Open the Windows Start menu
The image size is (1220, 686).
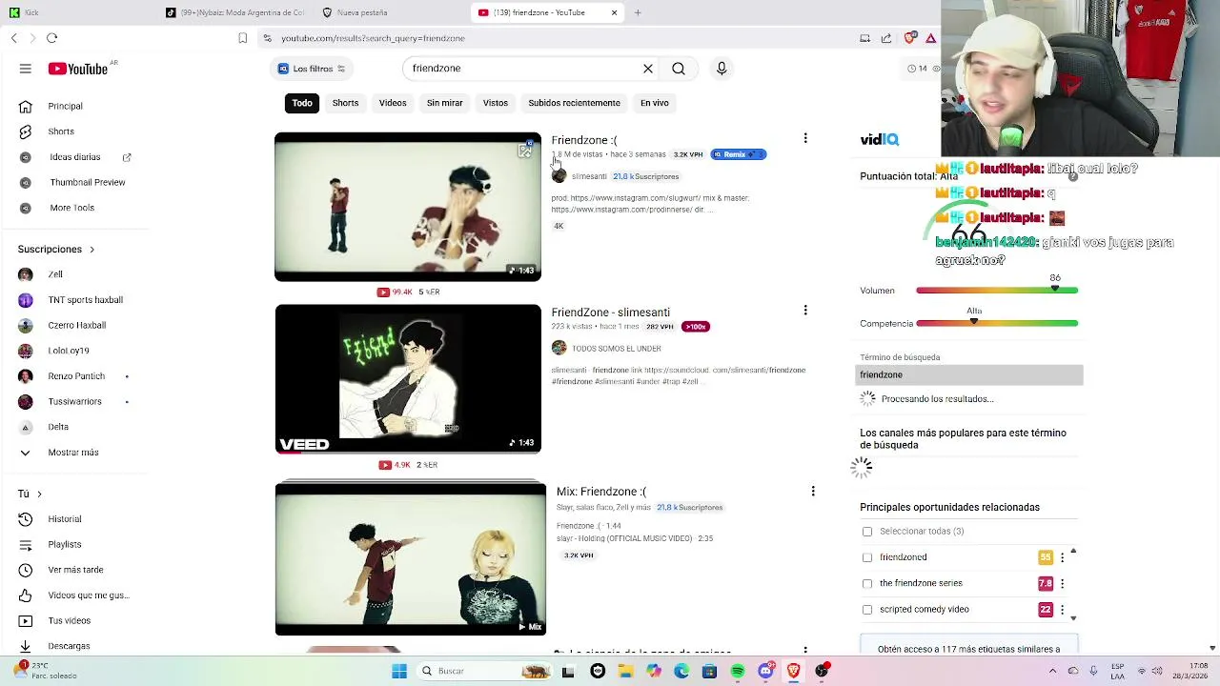point(399,671)
